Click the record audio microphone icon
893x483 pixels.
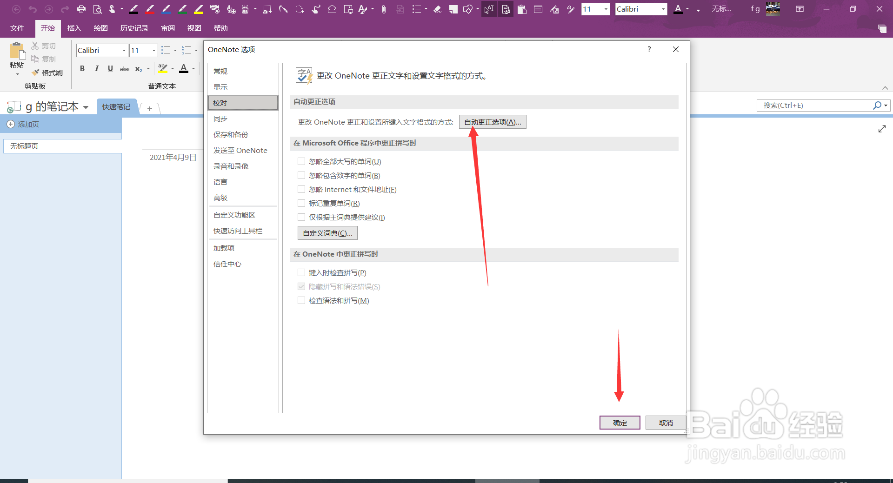[x=231, y=9]
